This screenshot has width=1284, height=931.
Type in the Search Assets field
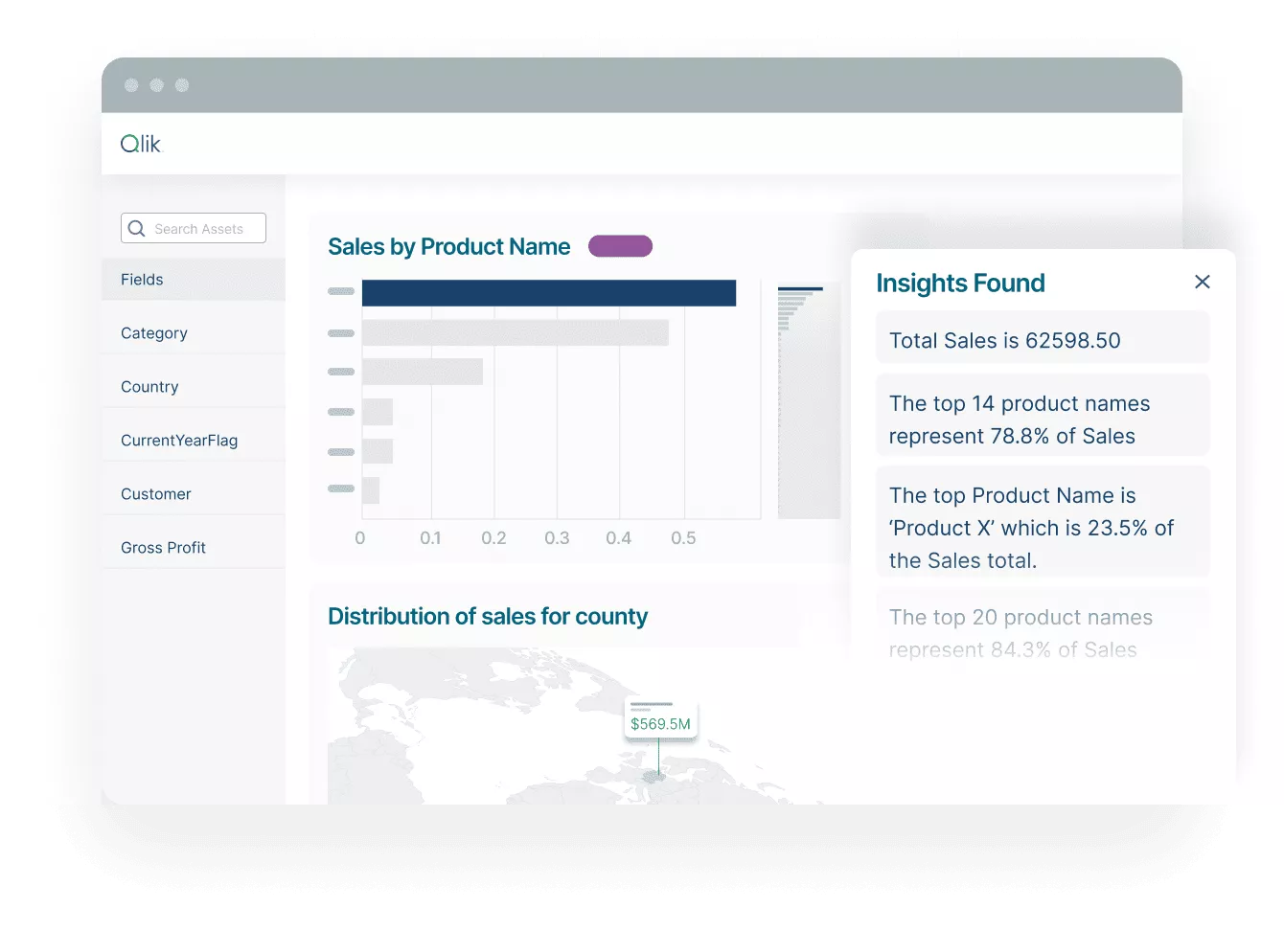click(x=201, y=228)
